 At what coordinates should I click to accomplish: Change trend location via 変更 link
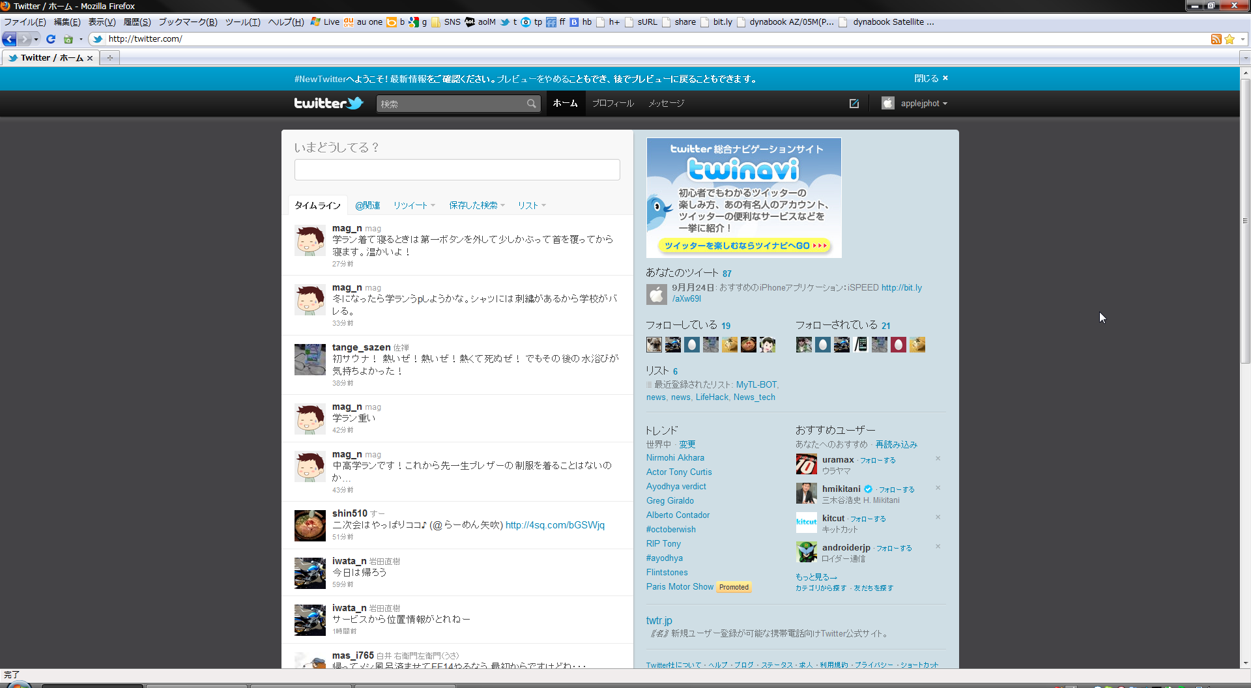(x=687, y=444)
